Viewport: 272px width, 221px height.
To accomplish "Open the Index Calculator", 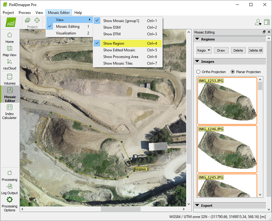I will [x=9, y=111].
